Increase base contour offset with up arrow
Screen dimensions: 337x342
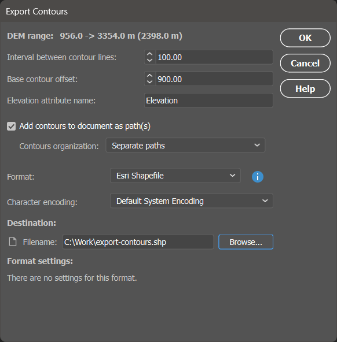pos(150,76)
